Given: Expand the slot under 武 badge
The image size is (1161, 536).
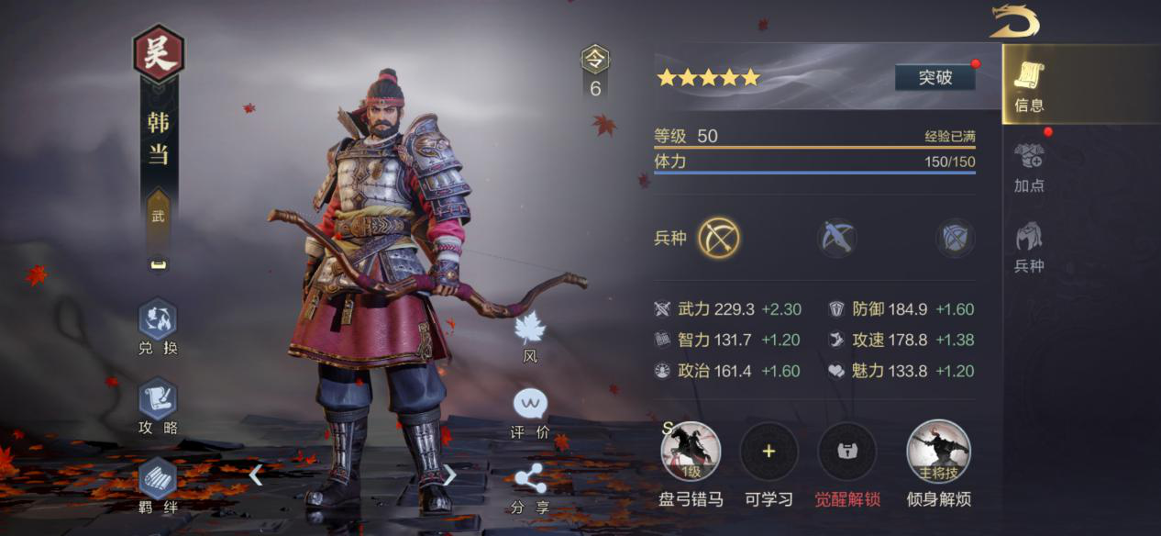Looking at the screenshot, I should click(x=158, y=263).
